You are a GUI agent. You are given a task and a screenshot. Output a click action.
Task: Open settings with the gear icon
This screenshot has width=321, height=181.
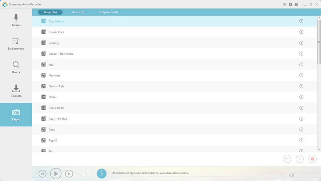(290, 4)
